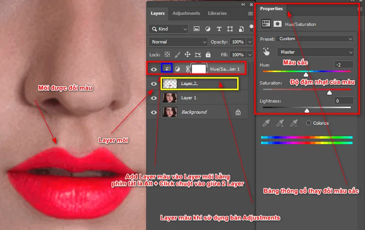This screenshot has height=230, width=365.
Task: Click the type layer filter icon
Action: coord(219,29)
